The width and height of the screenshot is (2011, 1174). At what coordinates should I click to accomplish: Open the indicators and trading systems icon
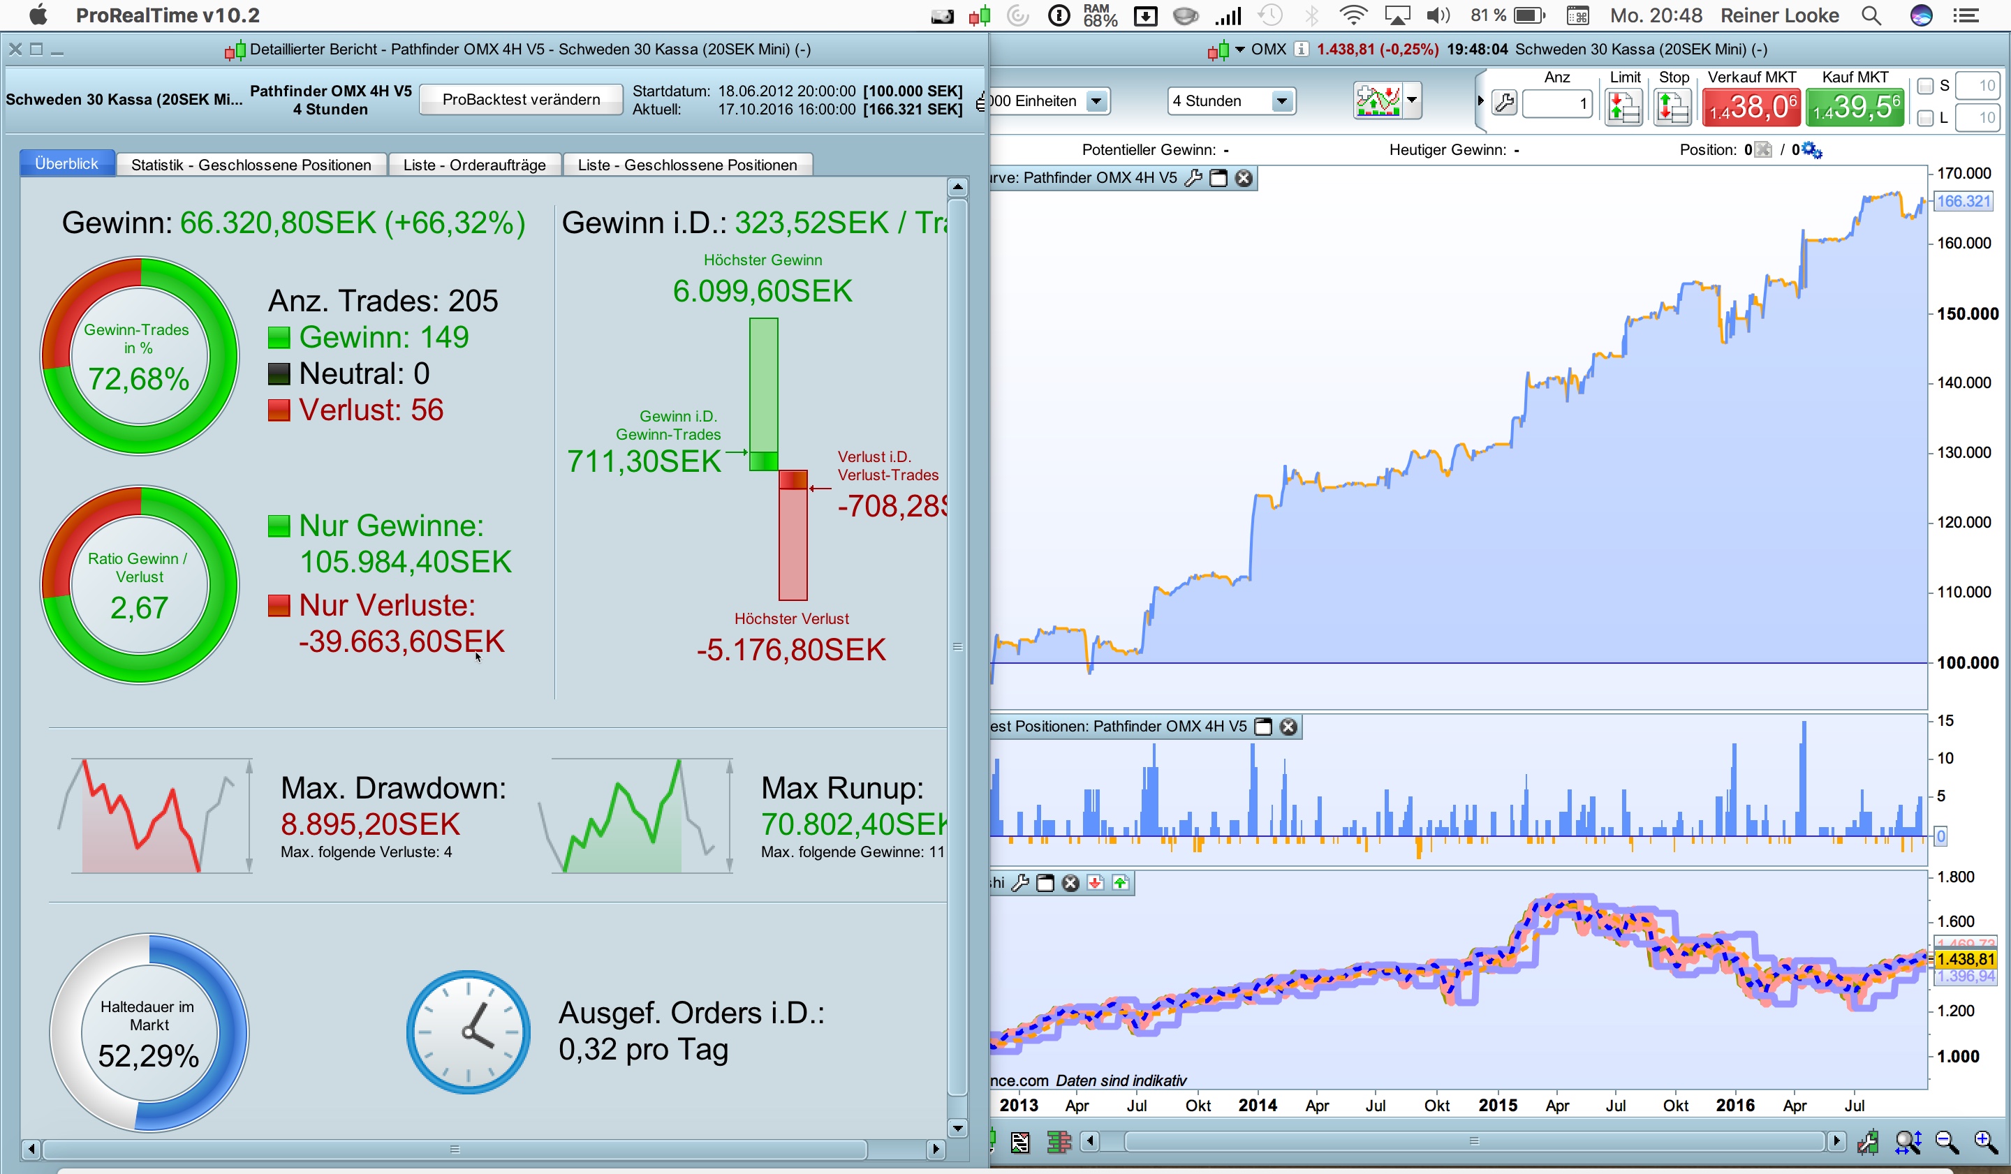[1378, 101]
